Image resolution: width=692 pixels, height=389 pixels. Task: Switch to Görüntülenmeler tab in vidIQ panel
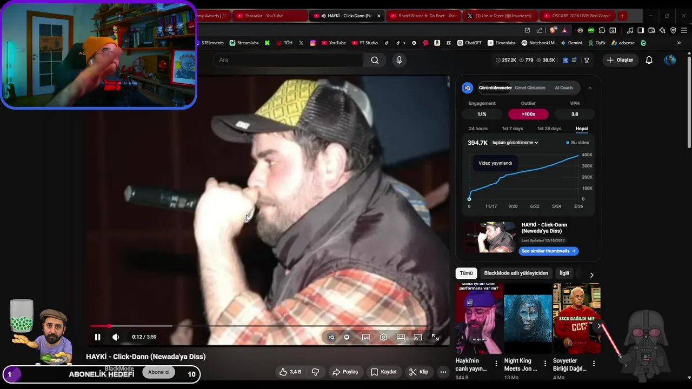click(x=495, y=88)
